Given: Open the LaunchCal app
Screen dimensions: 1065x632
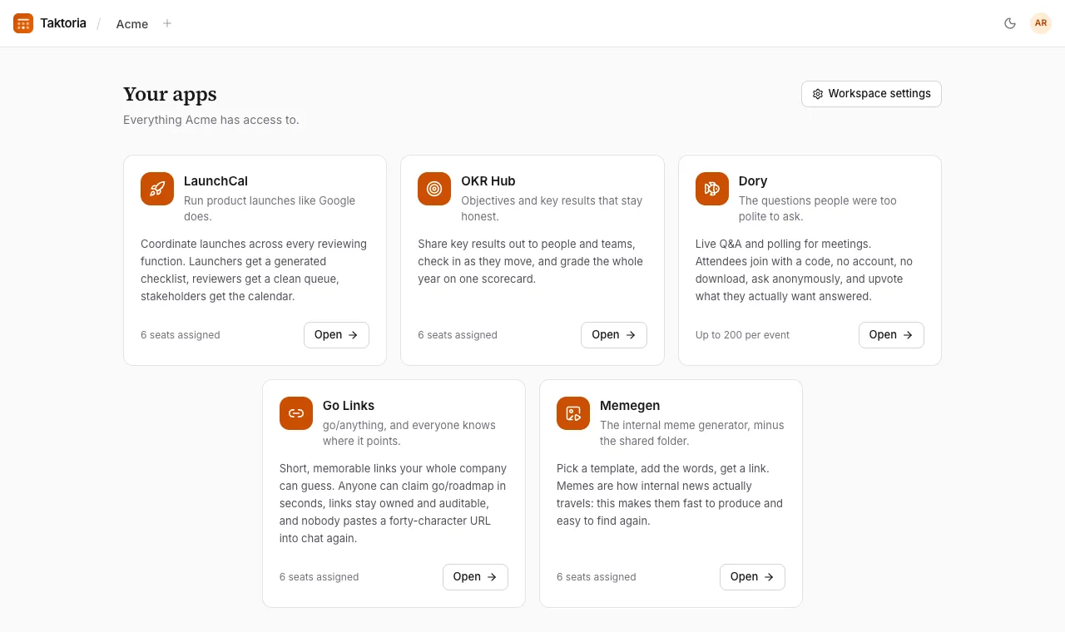Looking at the screenshot, I should 336,335.
